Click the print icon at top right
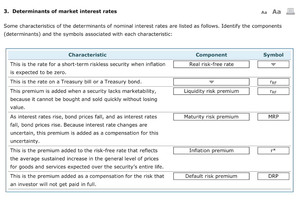 tap(290, 11)
